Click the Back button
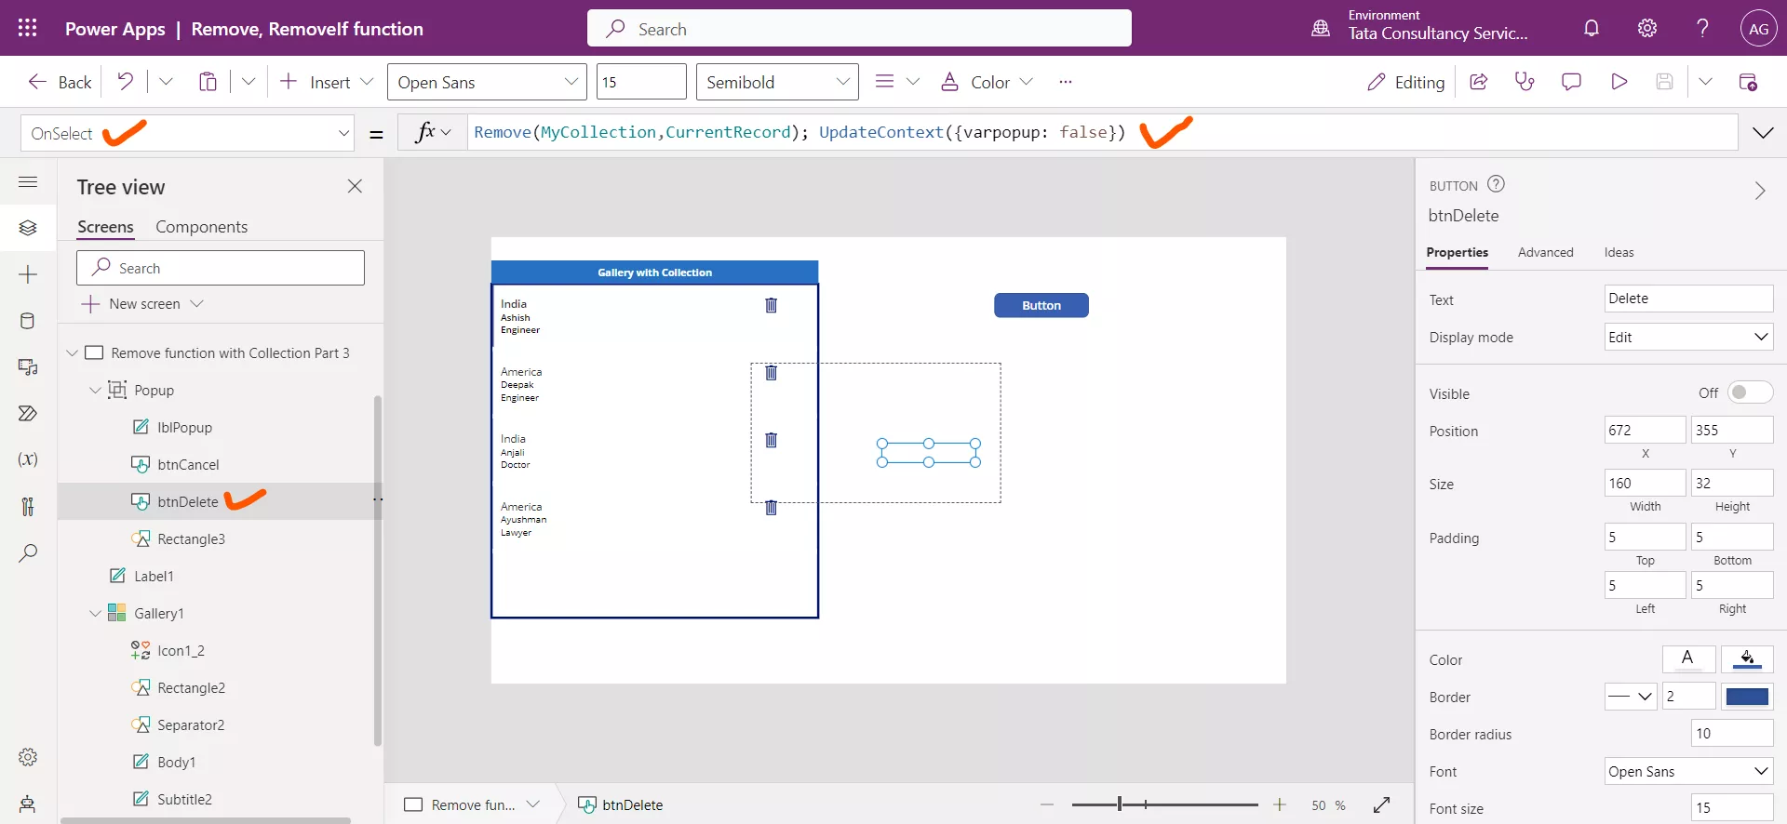Image resolution: width=1787 pixels, height=824 pixels. coord(60,82)
